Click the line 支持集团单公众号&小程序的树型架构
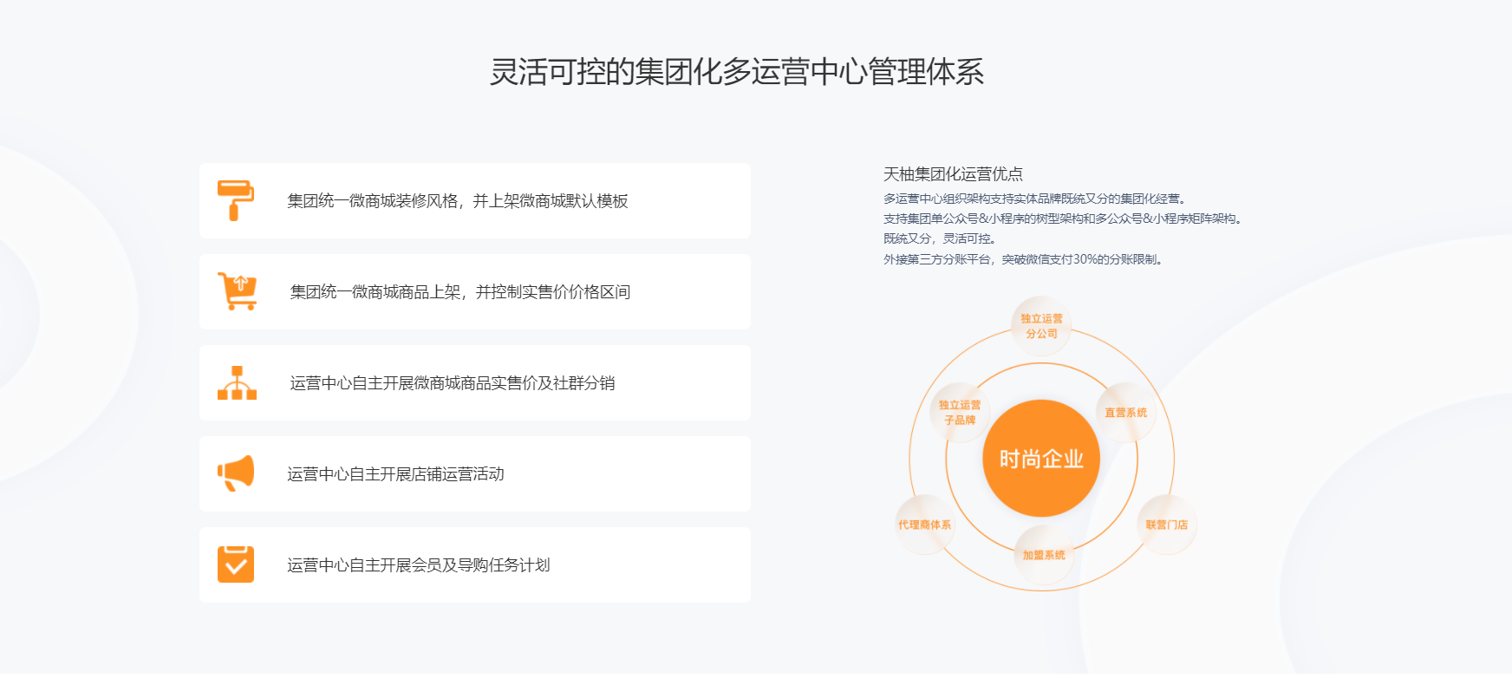This screenshot has height=685, width=1512. tap(1064, 219)
